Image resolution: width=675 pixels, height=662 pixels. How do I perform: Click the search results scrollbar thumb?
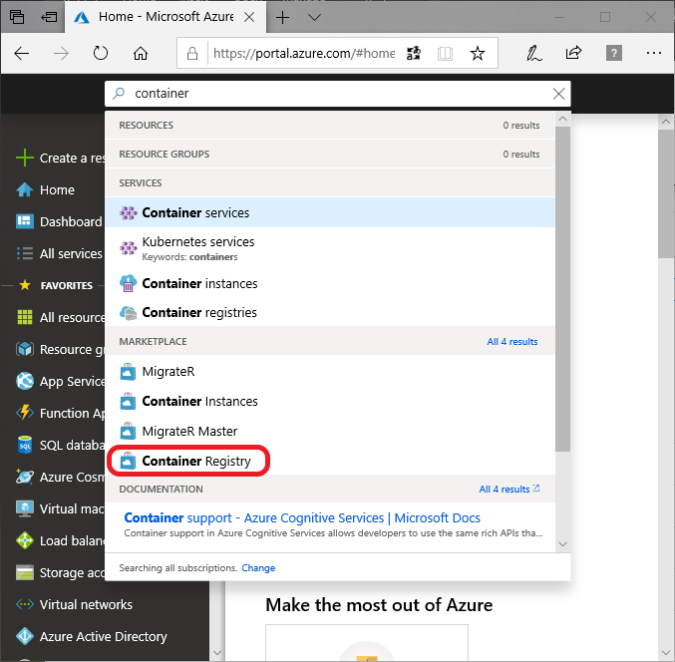click(x=562, y=288)
